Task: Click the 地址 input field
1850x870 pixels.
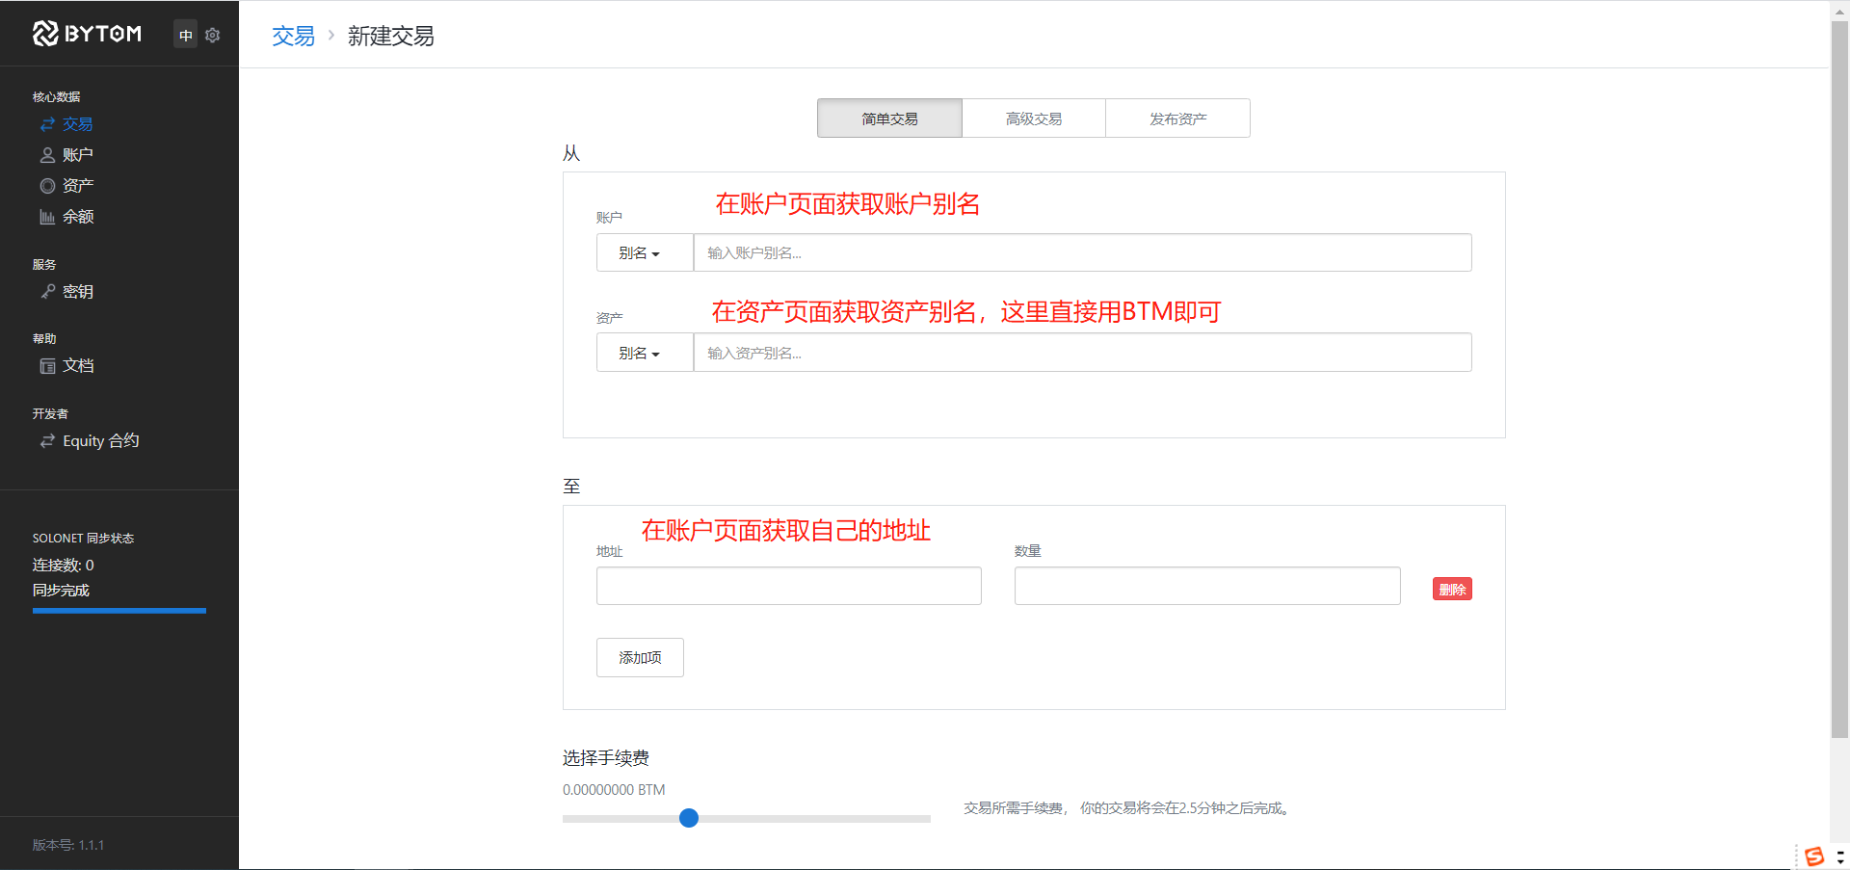Action: [788, 586]
